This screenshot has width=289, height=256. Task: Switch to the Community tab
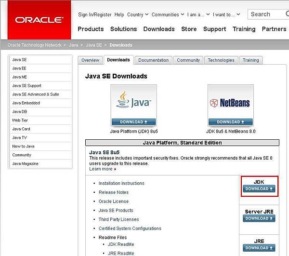coord(188,60)
